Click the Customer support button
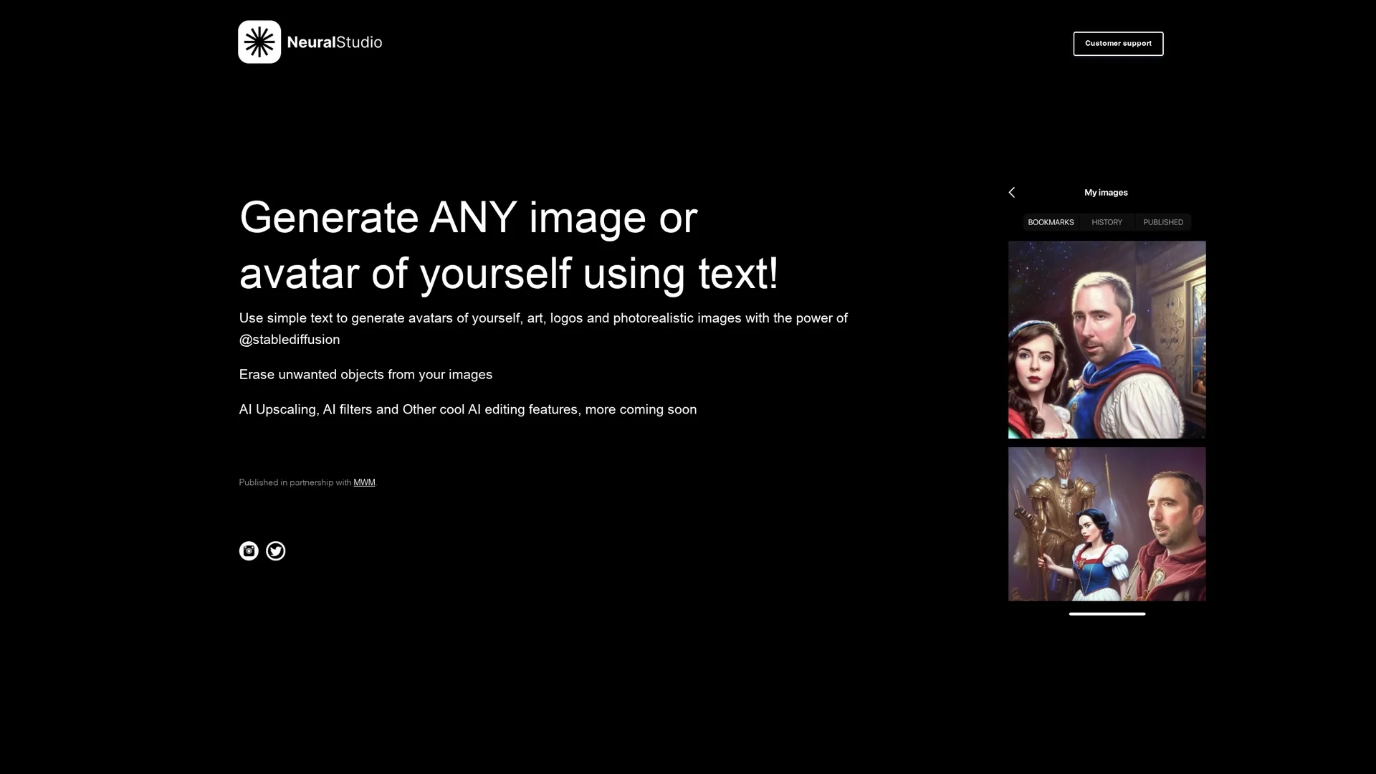 (x=1118, y=44)
